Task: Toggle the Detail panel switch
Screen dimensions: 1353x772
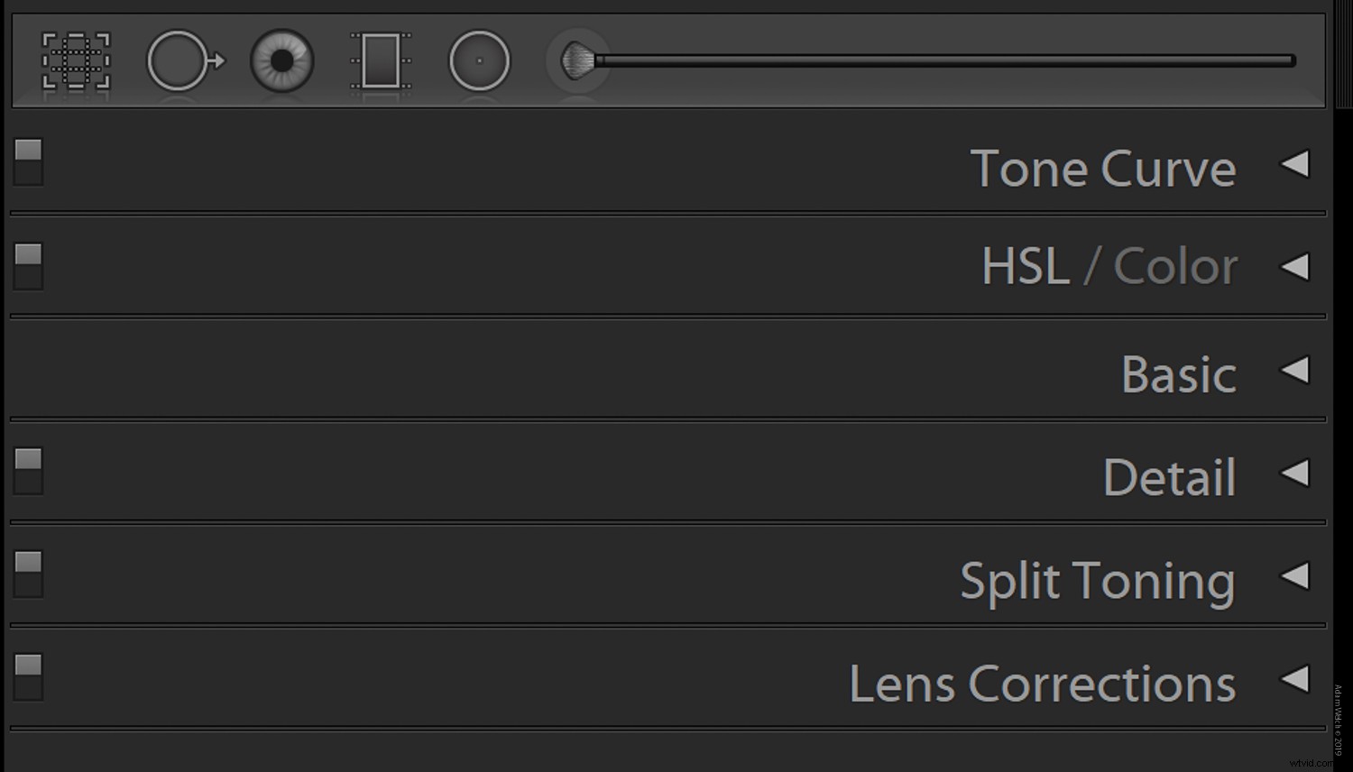Action: 27,470
